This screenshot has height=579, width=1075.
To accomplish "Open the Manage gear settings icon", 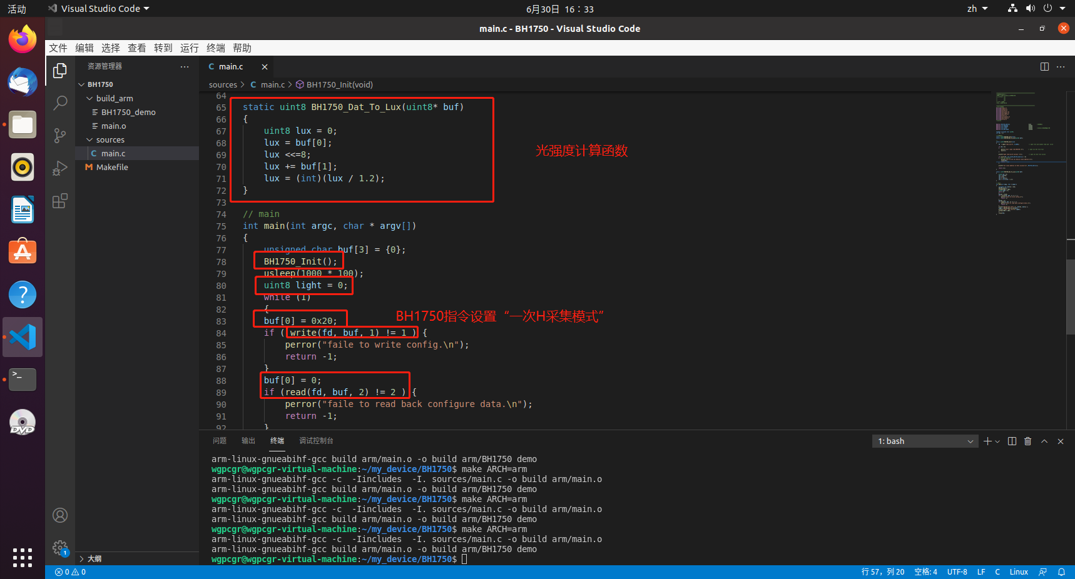I will click(x=60, y=548).
